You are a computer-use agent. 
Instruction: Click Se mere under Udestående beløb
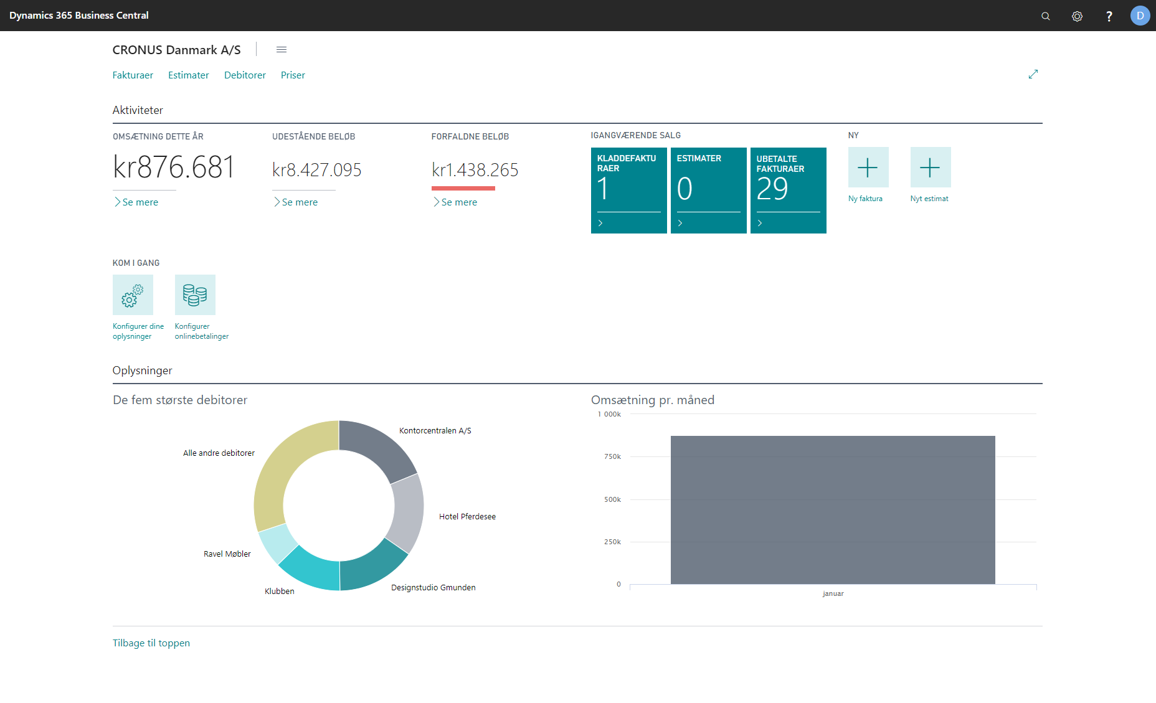pyautogui.click(x=295, y=202)
